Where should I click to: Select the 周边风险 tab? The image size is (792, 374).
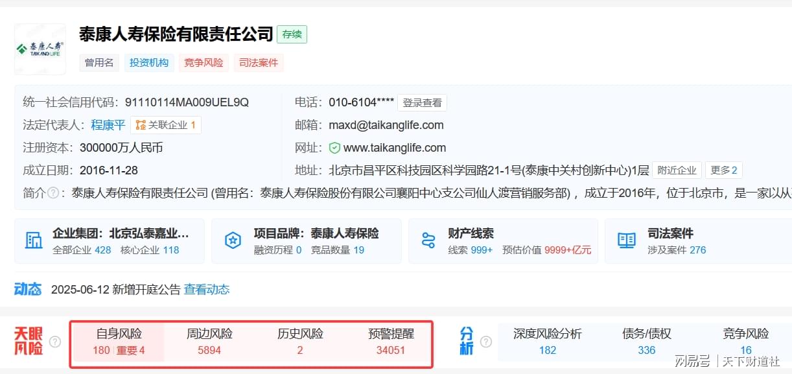(x=209, y=342)
